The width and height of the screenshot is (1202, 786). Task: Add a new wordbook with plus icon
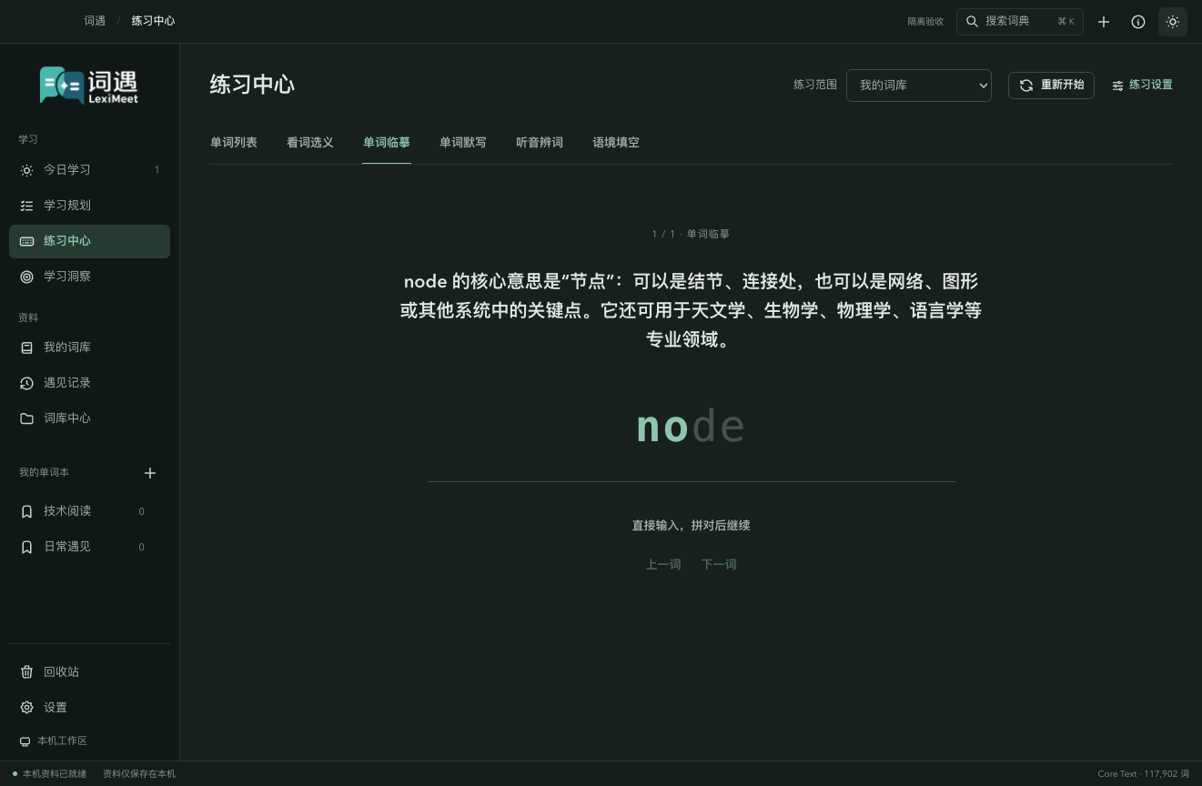pos(150,473)
